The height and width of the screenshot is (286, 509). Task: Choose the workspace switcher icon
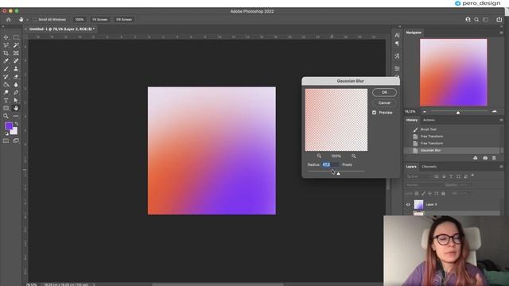[x=486, y=19]
